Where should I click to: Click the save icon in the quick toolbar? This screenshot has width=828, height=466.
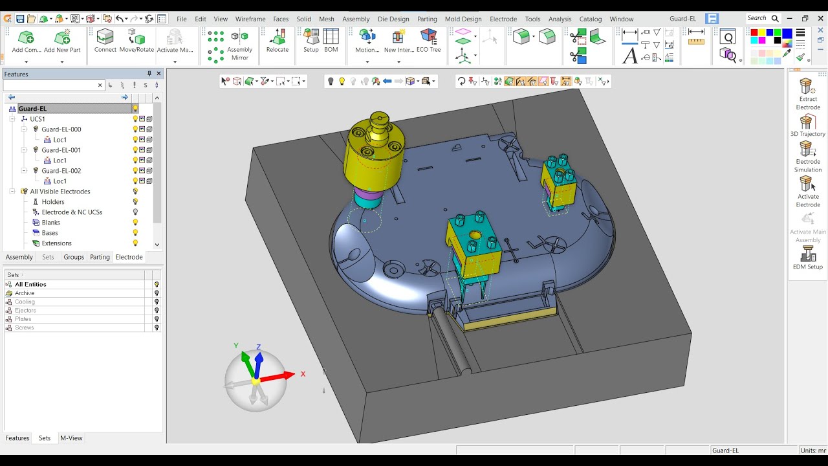pos(20,19)
